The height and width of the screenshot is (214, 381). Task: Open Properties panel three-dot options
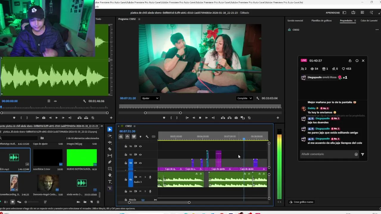click(377, 30)
